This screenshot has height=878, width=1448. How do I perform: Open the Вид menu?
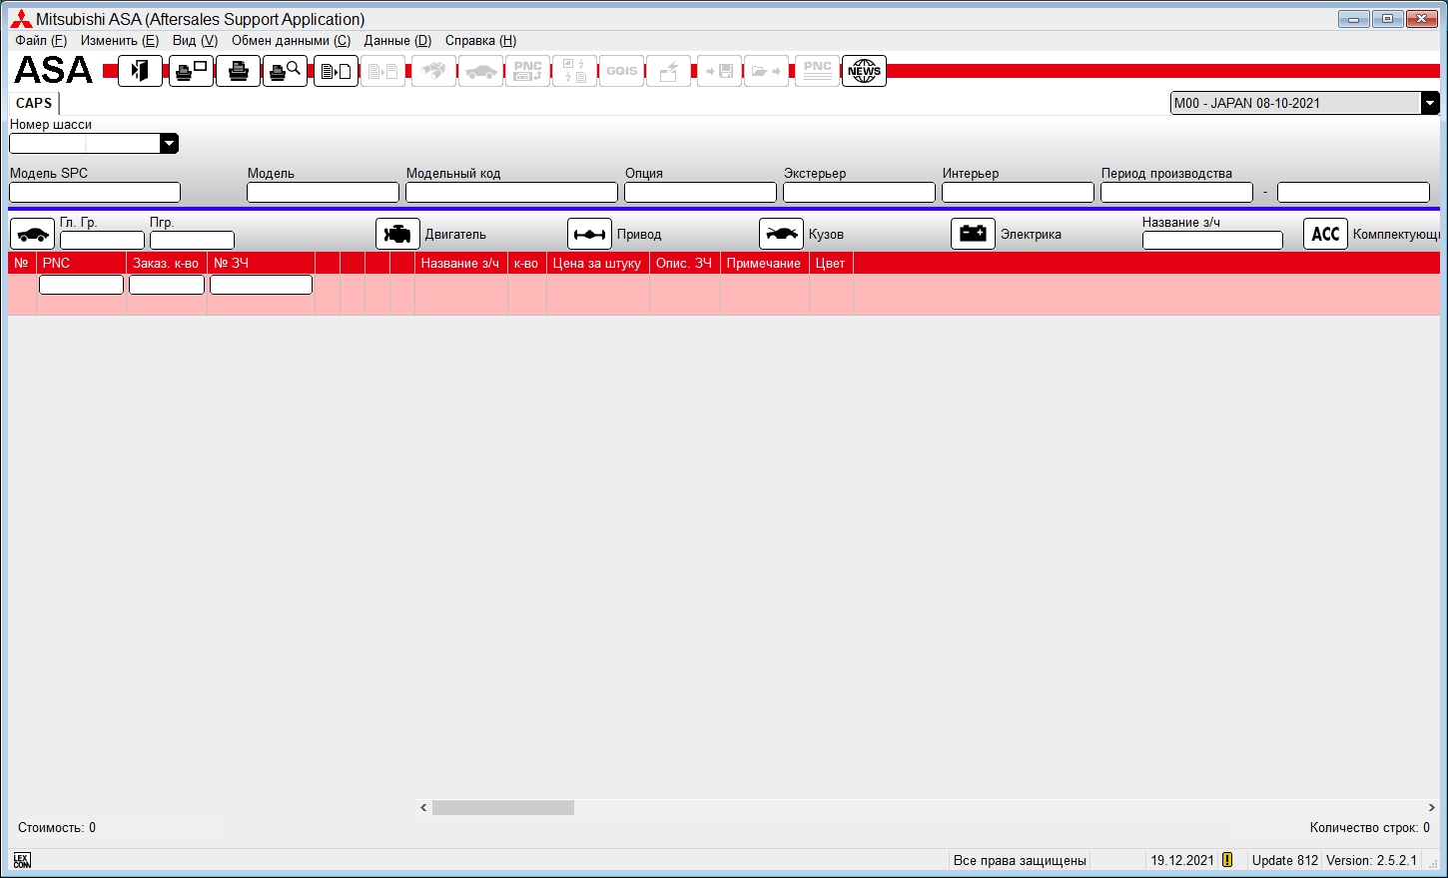[x=195, y=41]
